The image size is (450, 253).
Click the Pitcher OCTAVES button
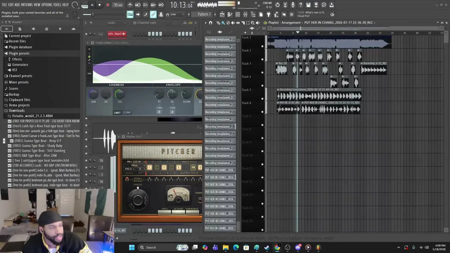pos(179,212)
